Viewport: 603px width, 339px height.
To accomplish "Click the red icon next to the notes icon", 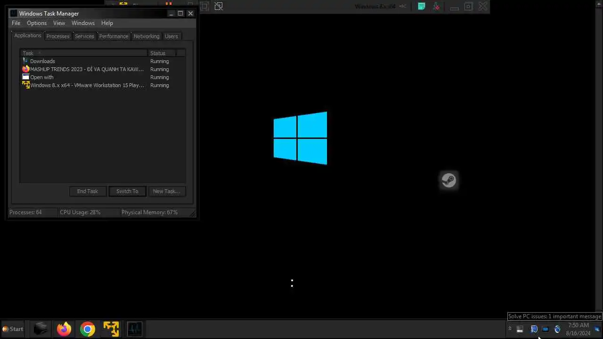I will 436,6.
